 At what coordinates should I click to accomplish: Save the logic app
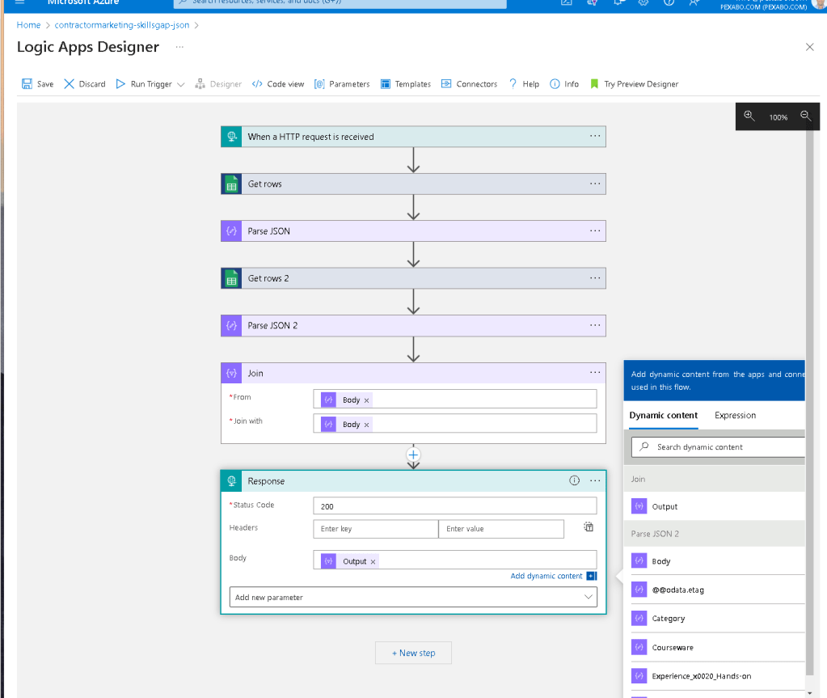tap(37, 84)
